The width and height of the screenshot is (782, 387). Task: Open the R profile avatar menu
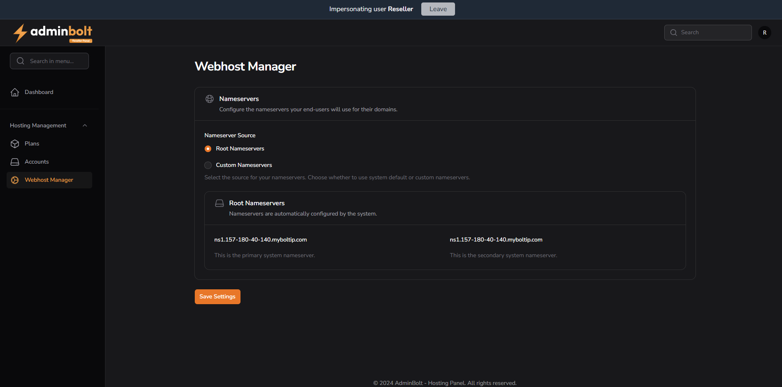click(764, 32)
